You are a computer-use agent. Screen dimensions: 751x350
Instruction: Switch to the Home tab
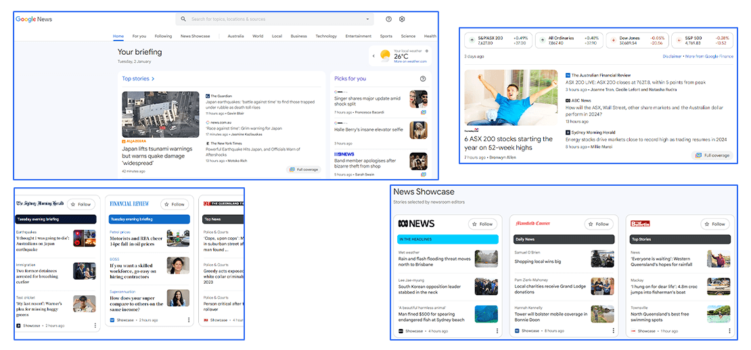[x=118, y=36]
